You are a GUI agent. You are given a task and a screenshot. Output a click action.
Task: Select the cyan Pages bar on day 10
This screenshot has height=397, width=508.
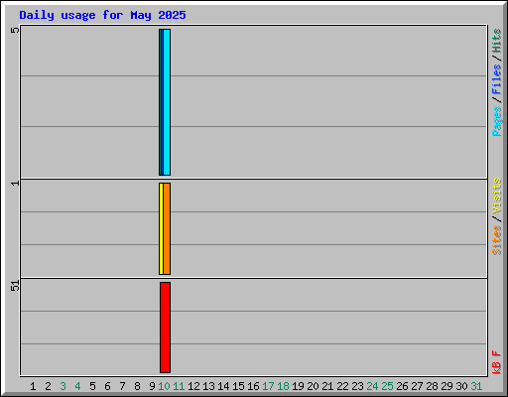click(x=167, y=102)
